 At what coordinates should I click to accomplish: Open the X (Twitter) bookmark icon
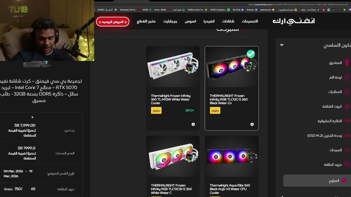pyautogui.click(x=339, y=10)
